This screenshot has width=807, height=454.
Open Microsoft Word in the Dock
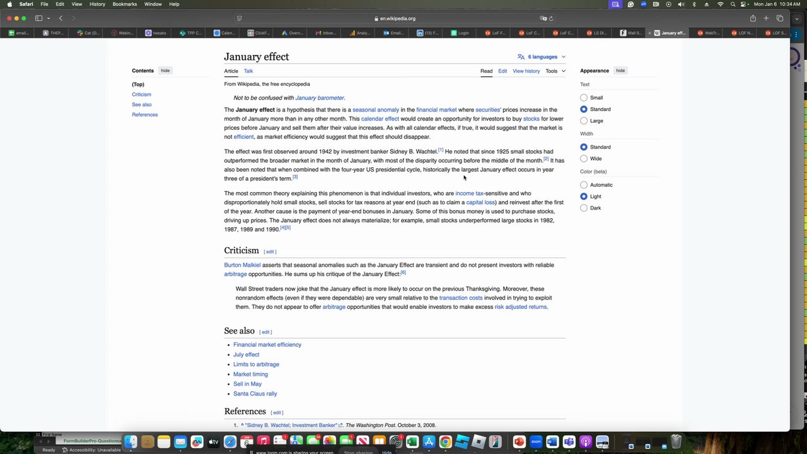(x=552, y=442)
